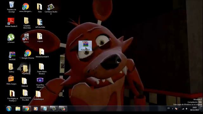Launch the uTorrent shortcut
The image size is (203, 114).
pyautogui.click(x=11, y=38)
